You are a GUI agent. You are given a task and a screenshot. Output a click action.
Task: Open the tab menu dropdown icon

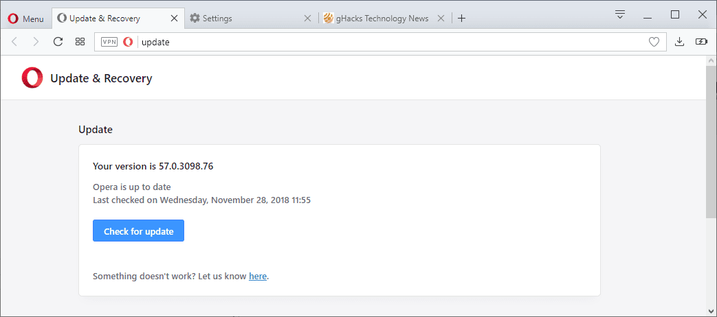tap(620, 14)
